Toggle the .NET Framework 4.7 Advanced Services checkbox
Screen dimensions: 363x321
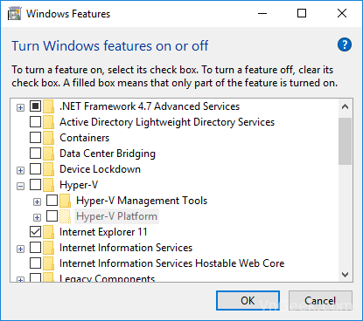[x=35, y=106]
